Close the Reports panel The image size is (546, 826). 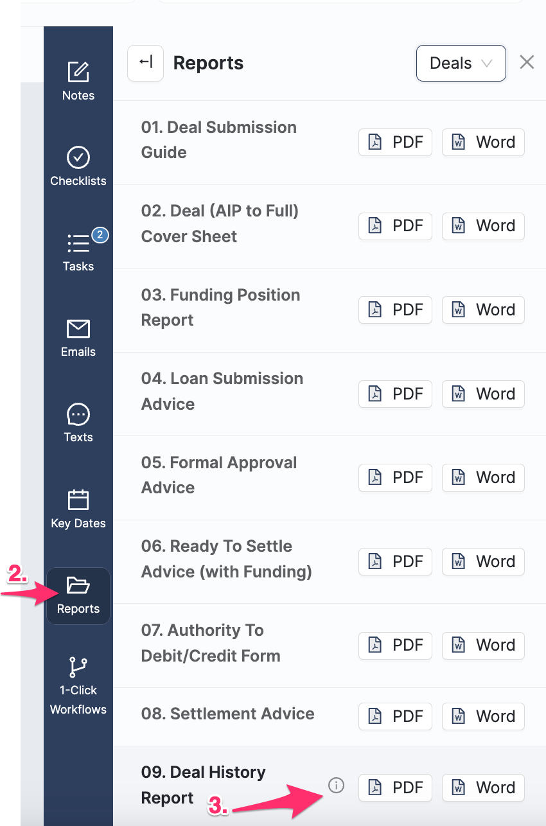click(x=527, y=62)
